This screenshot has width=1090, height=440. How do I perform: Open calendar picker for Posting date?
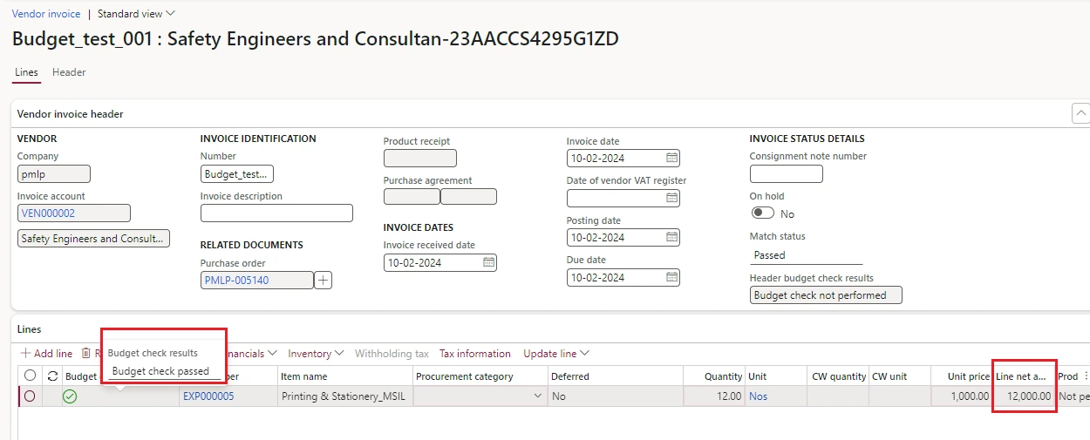click(x=671, y=237)
